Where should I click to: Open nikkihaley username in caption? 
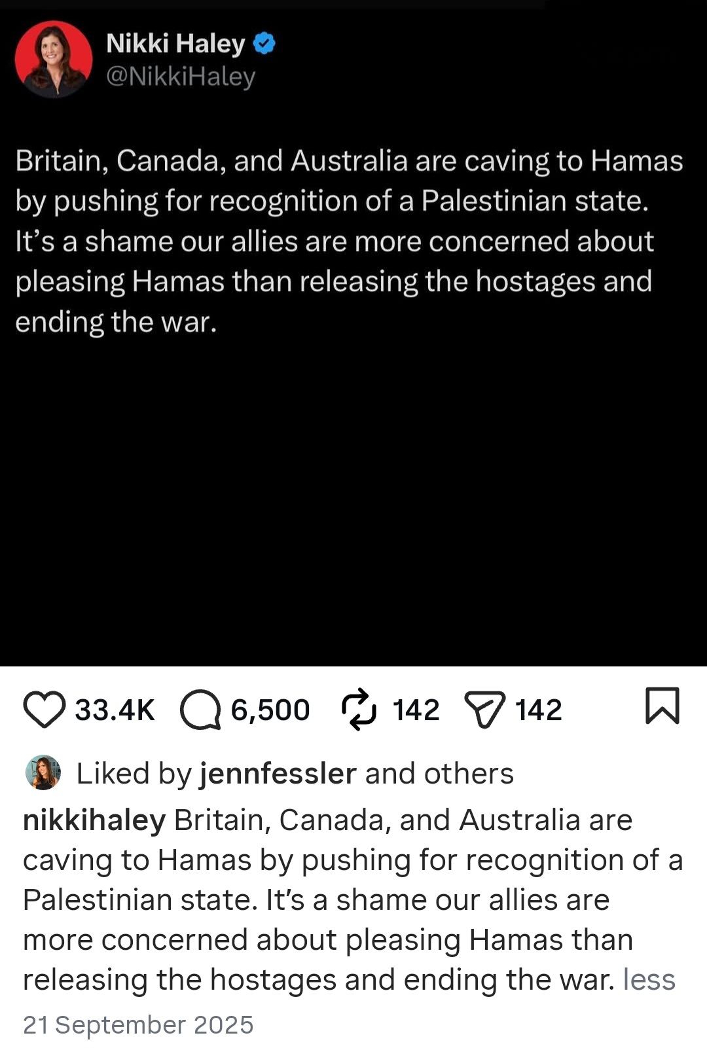click(94, 820)
